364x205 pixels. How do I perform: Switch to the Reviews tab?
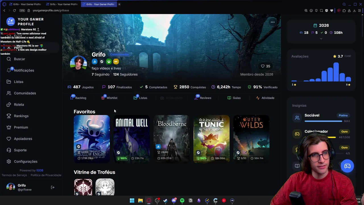[203, 98]
